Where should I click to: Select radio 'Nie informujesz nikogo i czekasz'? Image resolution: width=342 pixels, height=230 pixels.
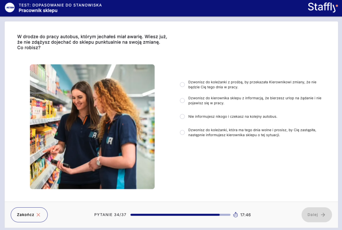(182, 117)
